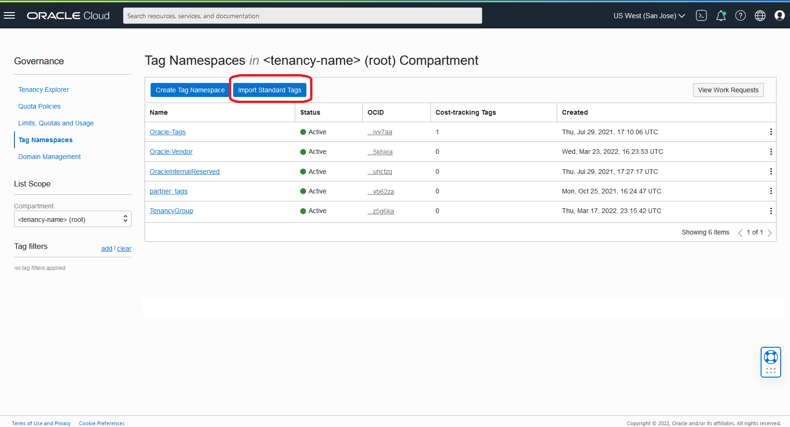The width and height of the screenshot is (790, 427).
Task: Click the Import Standard Tags button
Action: coord(270,90)
